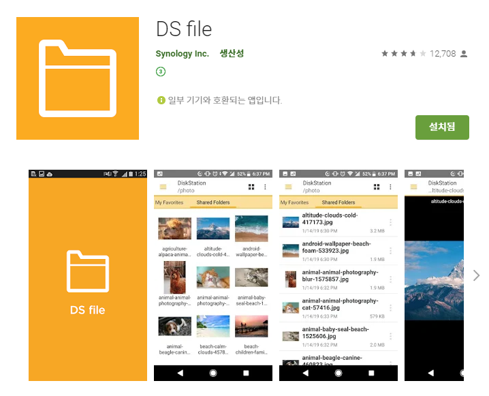Screen dimensions: 489x396
Task: Open the orange DS file splash screenshot
Action: (88, 275)
